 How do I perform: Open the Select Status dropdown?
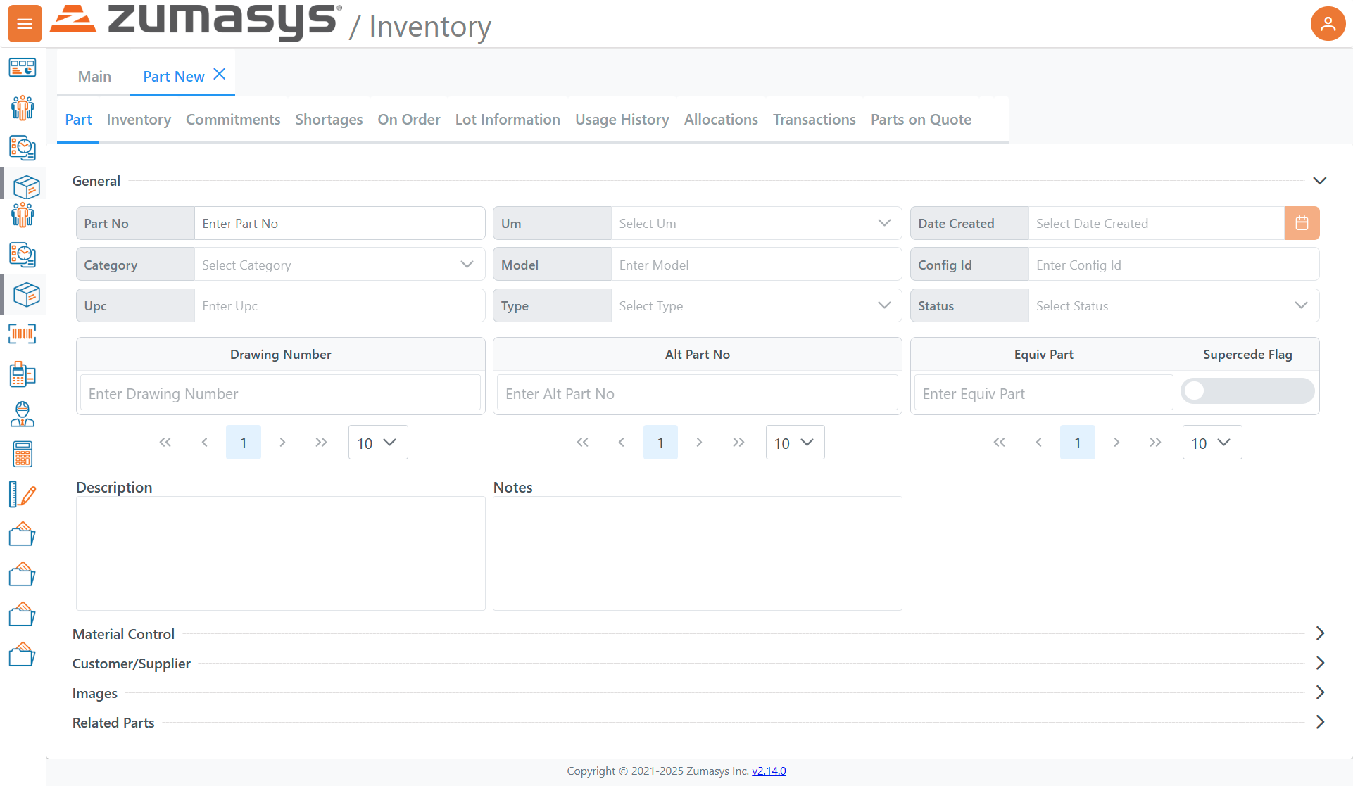click(x=1173, y=305)
